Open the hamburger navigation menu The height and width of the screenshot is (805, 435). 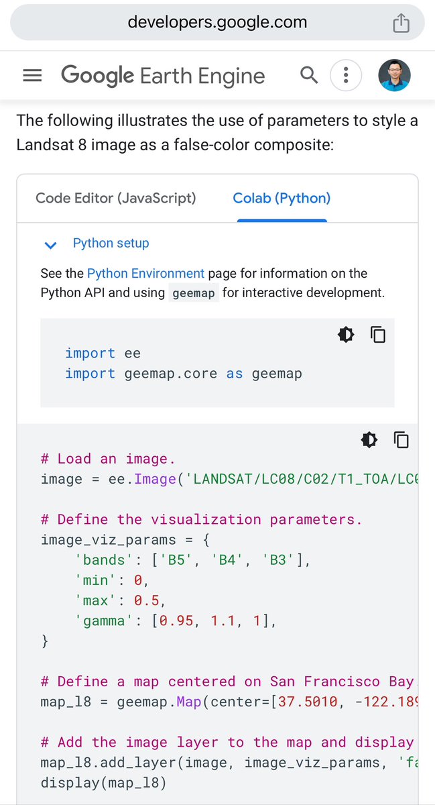tap(32, 76)
